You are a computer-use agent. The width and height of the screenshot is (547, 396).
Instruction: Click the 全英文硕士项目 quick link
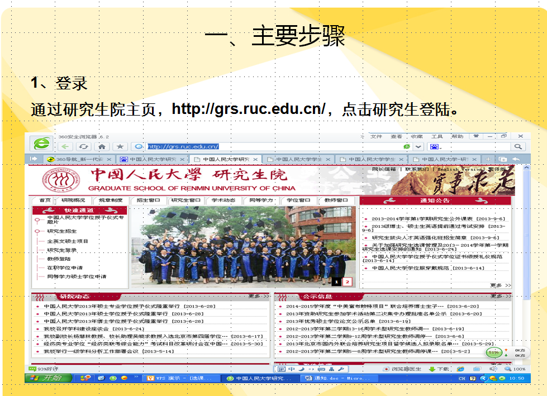[x=68, y=241]
